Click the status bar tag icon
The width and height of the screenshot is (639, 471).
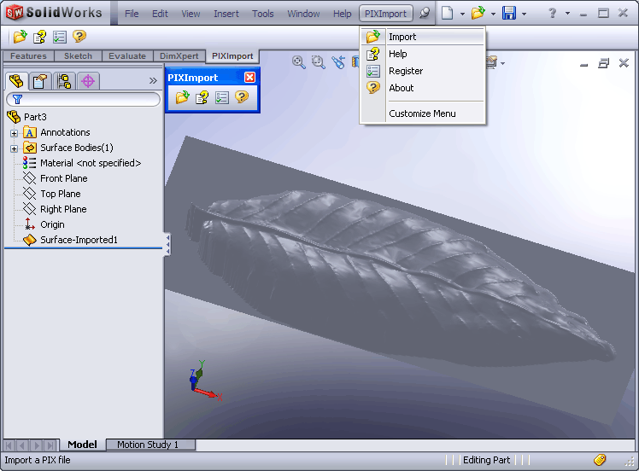coord(600,460)
